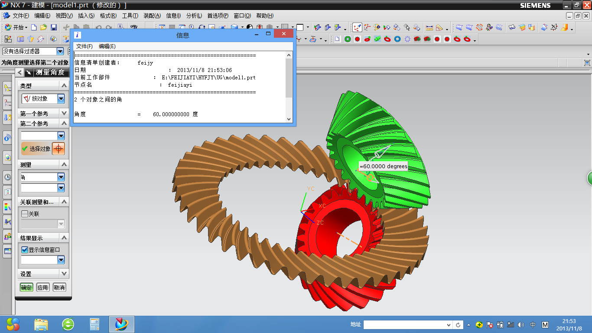
Task: Open the file explorer taskbar icon
Action: click(41, 324)
